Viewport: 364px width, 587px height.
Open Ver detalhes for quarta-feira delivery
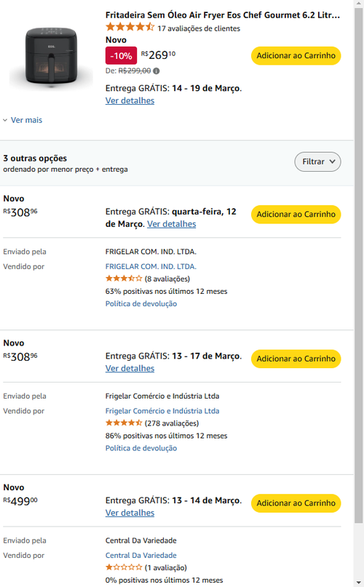click(171, 224)
